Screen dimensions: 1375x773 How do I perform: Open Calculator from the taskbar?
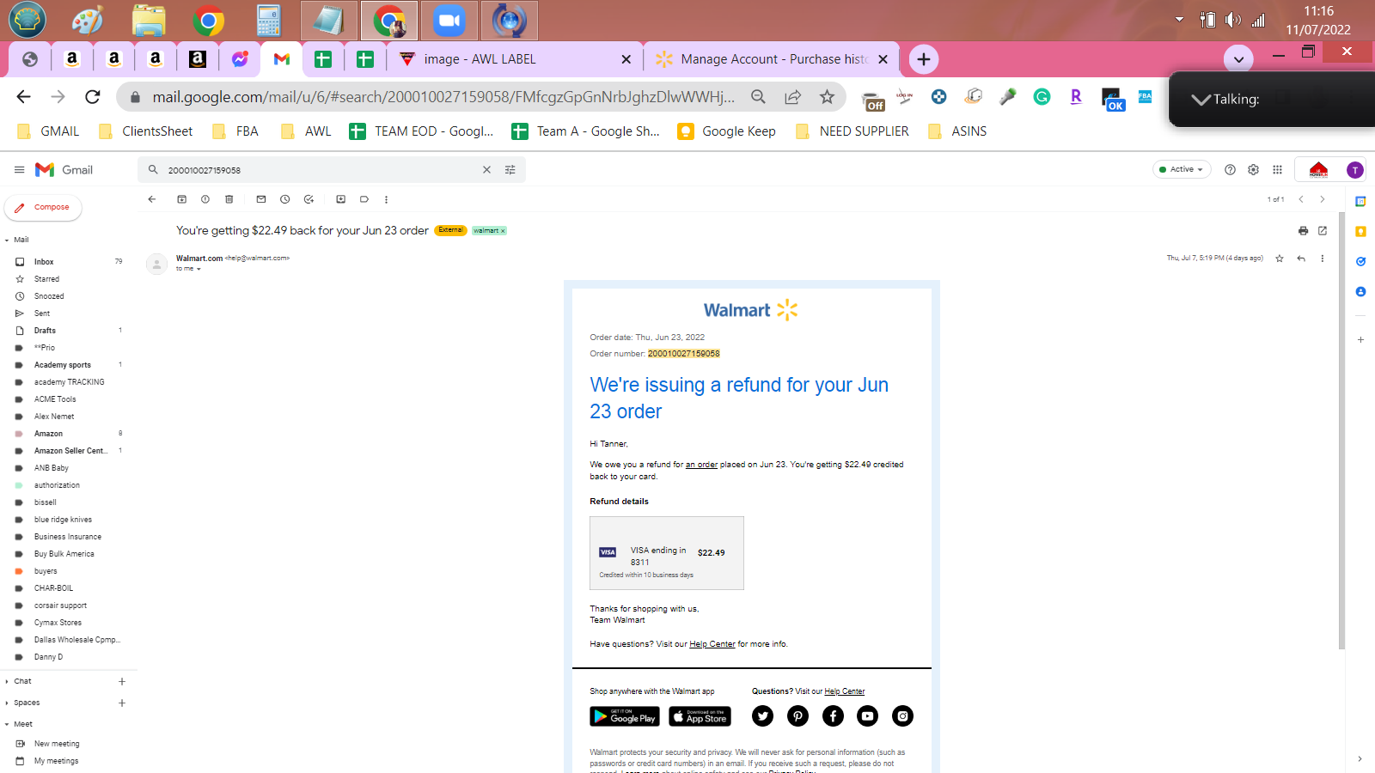(269, 21)
